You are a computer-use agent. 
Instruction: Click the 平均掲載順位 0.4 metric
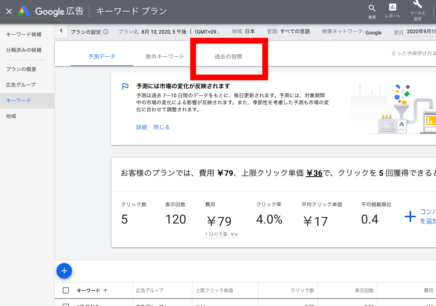click(x=376, y=214)
